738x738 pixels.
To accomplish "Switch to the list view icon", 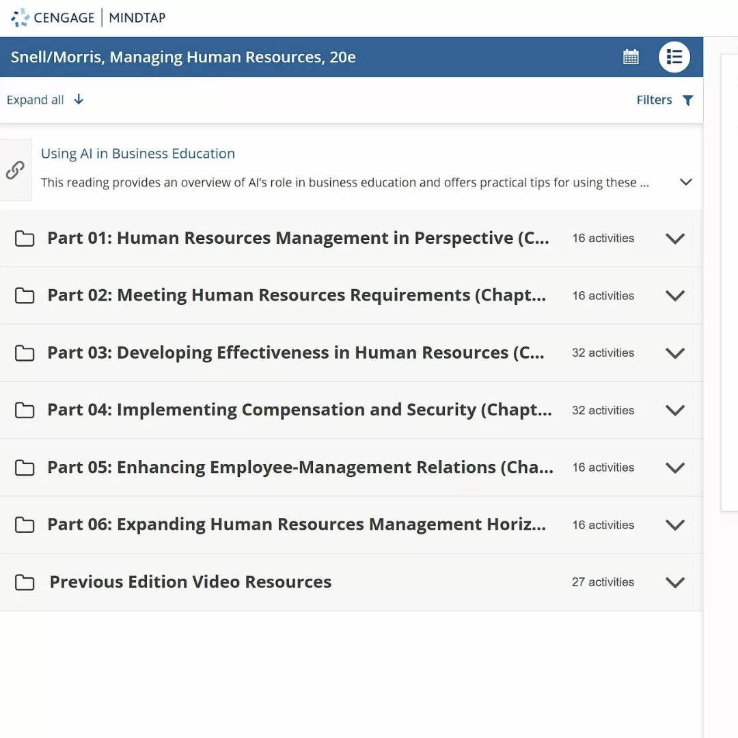I will pyautogui.click(x=674, y=57).
